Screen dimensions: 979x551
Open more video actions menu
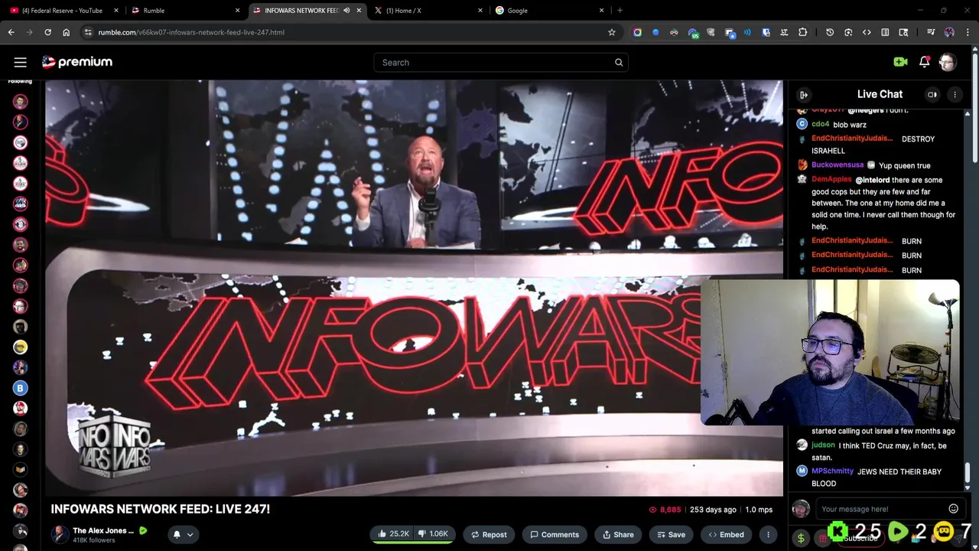pyautogui.click(x=768, y=534)
